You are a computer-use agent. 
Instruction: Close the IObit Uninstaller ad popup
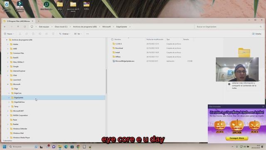coord(263,107)
